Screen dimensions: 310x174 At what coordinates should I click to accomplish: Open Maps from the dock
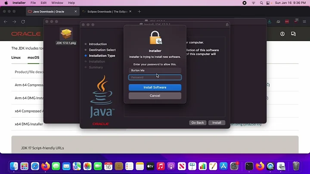[x=77, y=166]
